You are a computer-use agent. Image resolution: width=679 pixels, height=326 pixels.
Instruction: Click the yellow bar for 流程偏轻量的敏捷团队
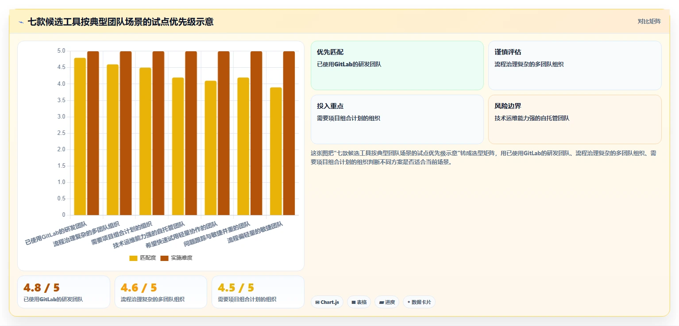click(x=276, y=151)
